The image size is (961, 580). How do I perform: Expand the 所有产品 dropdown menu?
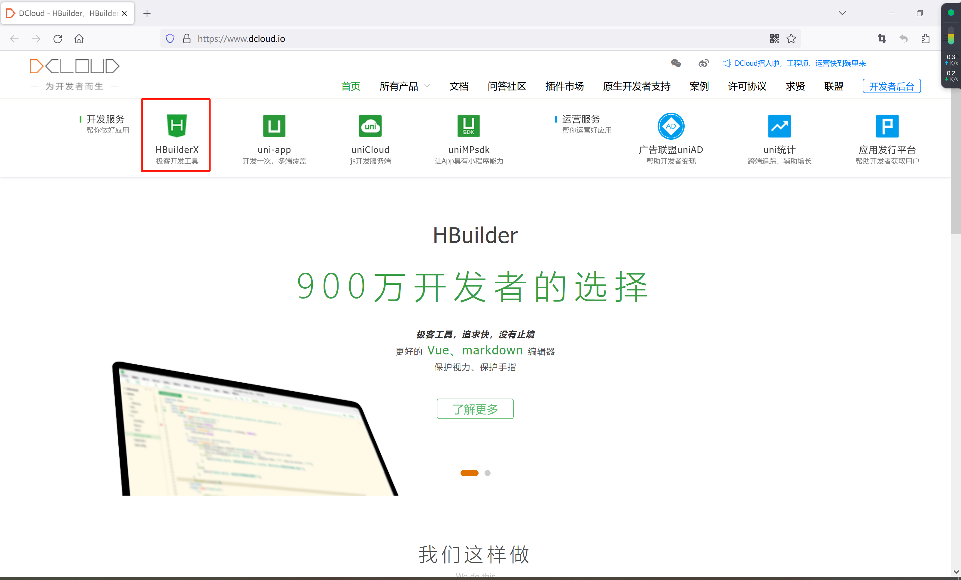[404, 86]
